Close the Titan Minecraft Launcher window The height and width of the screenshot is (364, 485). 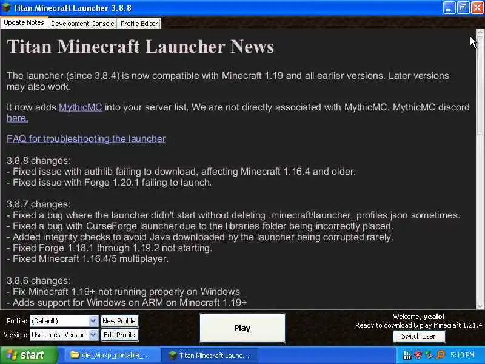coord(477,8)
